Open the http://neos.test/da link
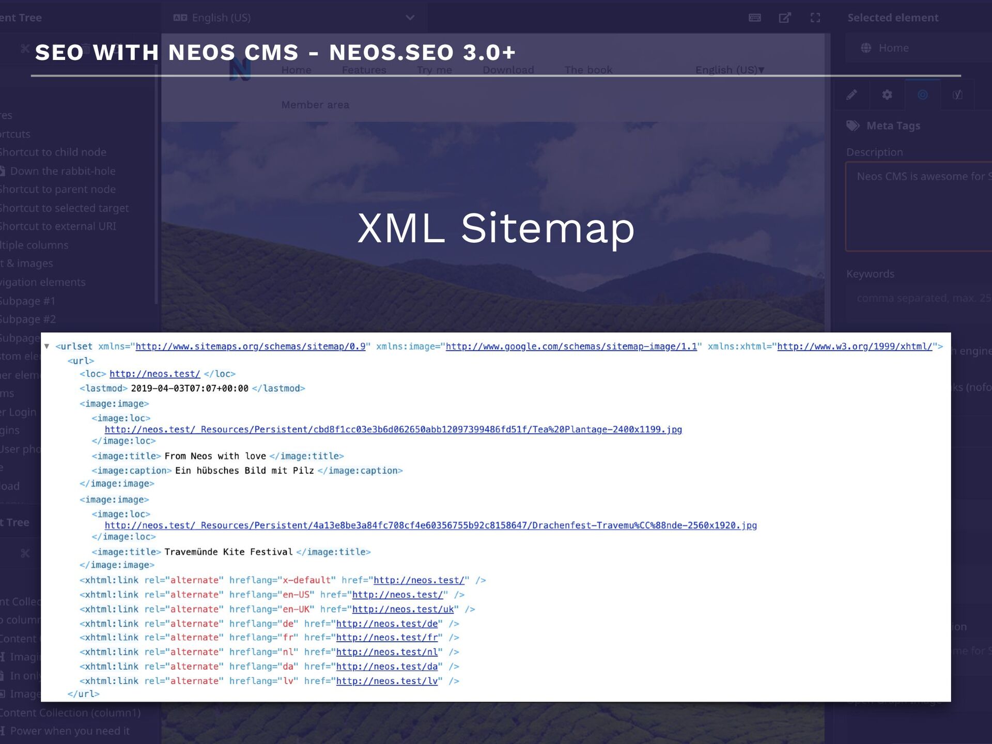This screenshot has width=992, height=744. pyautogui.click(x=386, y=667)
